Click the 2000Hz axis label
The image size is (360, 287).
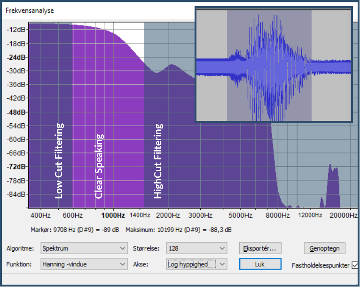(168, 215)
